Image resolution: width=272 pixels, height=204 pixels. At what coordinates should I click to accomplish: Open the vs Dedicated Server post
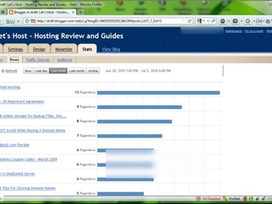(x=17, y=174)
